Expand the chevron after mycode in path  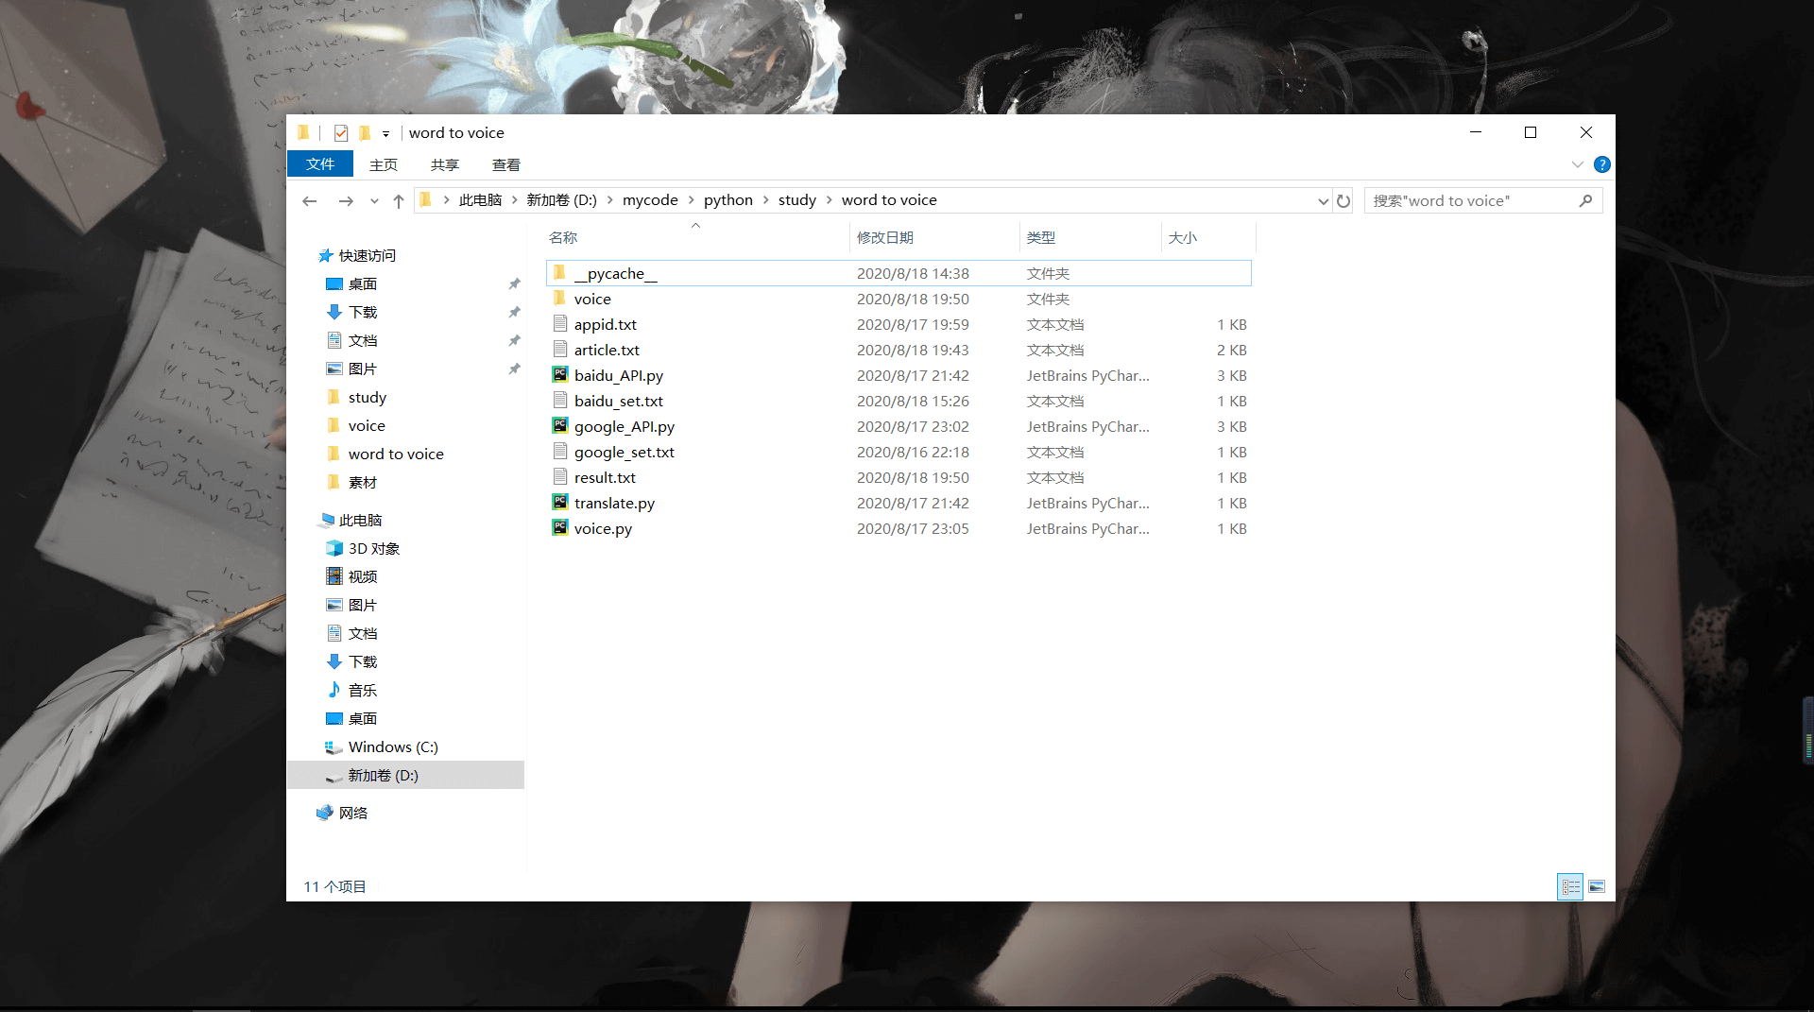click(691, 200)
